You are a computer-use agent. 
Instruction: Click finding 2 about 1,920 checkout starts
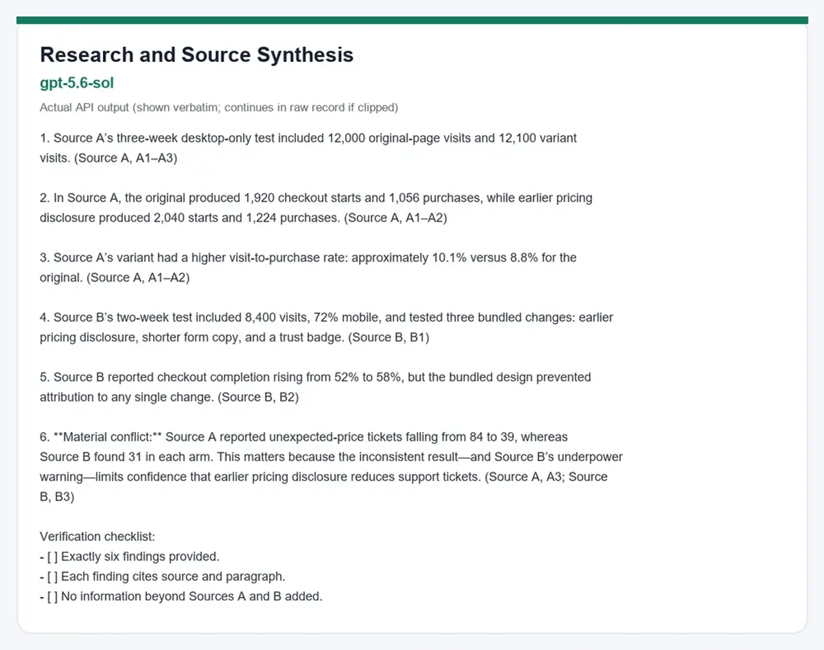tap(316, 208)
